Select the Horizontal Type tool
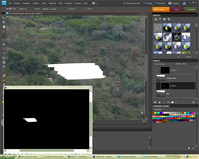199x159 pixels. point(4,53)
